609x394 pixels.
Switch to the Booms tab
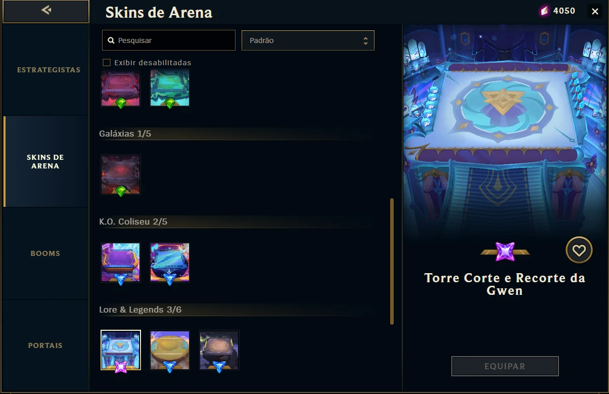click(45, 253)
